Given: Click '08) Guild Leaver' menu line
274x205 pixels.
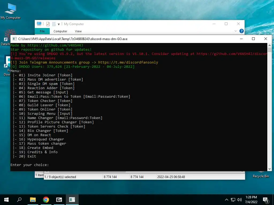Looking at the screenshot, I should click(44, 105).
